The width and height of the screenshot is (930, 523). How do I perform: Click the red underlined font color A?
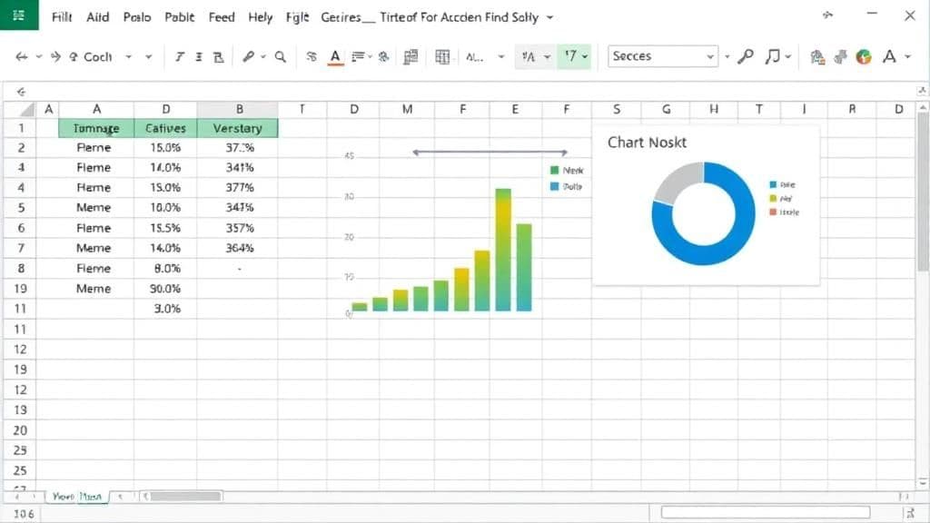pyautogui.click(x=335, y=57)
